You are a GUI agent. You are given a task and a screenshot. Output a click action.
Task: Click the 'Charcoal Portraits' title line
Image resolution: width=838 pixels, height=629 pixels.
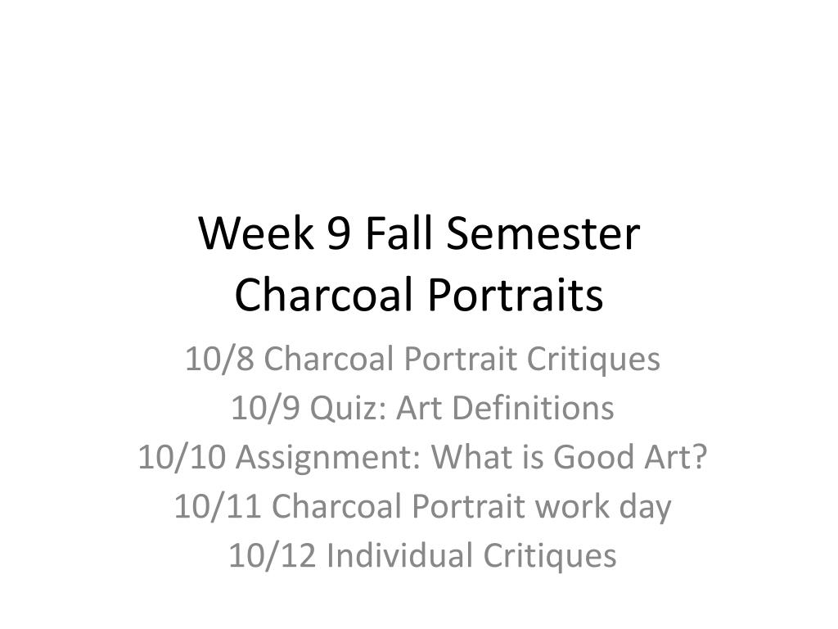(419, 294)
